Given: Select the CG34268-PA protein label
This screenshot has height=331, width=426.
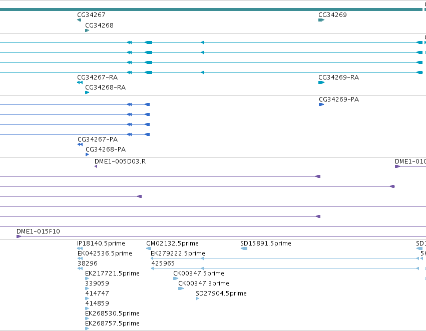Looking at the screenshot, I should coord(106,149).
